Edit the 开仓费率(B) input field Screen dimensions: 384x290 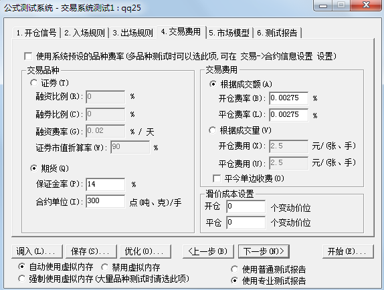tap(288, 98)
